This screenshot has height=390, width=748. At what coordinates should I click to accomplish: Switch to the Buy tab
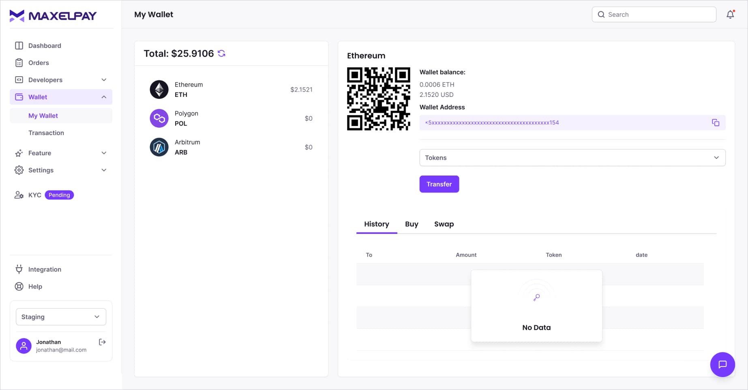[x=412, y=224]
